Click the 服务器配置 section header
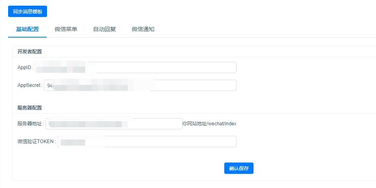Screen dimensions: 376x188 [x=30, y=108]
